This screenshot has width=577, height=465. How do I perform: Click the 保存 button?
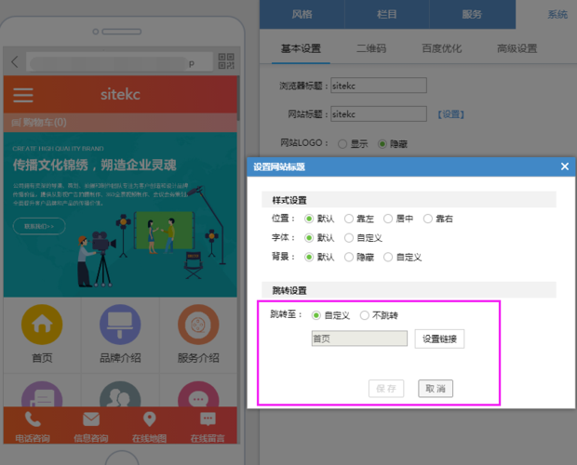coord(386,389)
